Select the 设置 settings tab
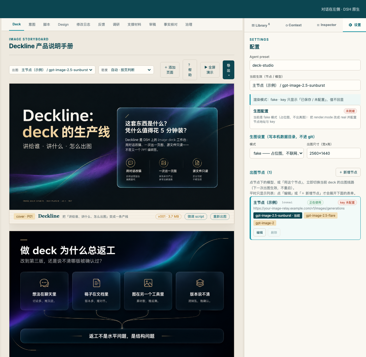 pos(354,25)
